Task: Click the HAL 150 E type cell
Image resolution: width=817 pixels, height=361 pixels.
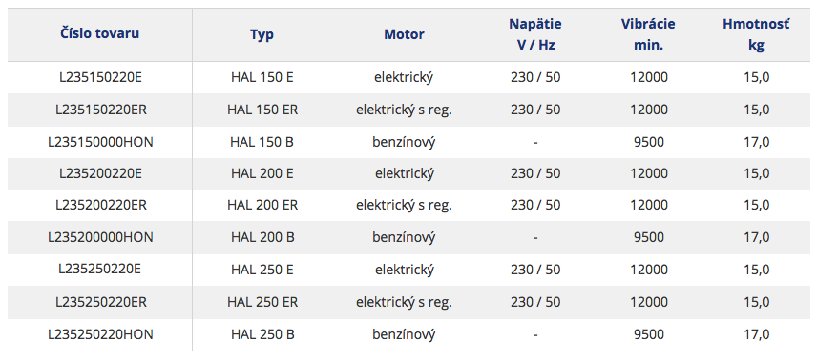Action: 262,77
